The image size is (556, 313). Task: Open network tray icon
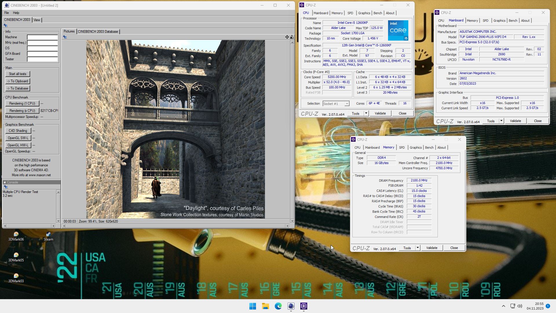coord(513,306)
